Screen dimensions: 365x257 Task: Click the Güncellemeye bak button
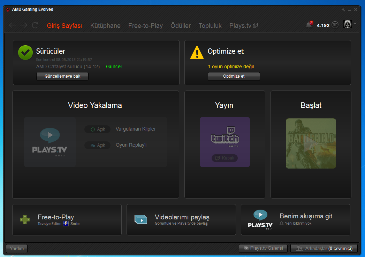62,76
